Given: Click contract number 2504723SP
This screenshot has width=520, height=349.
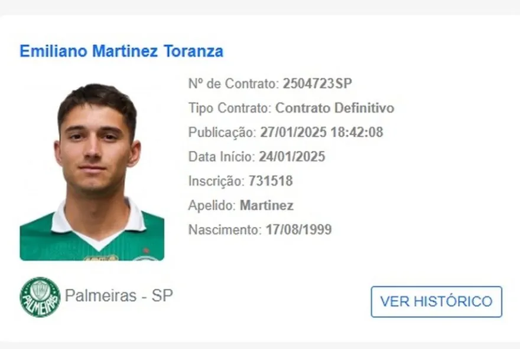Looking at the screenshot, I should [317, 84].
